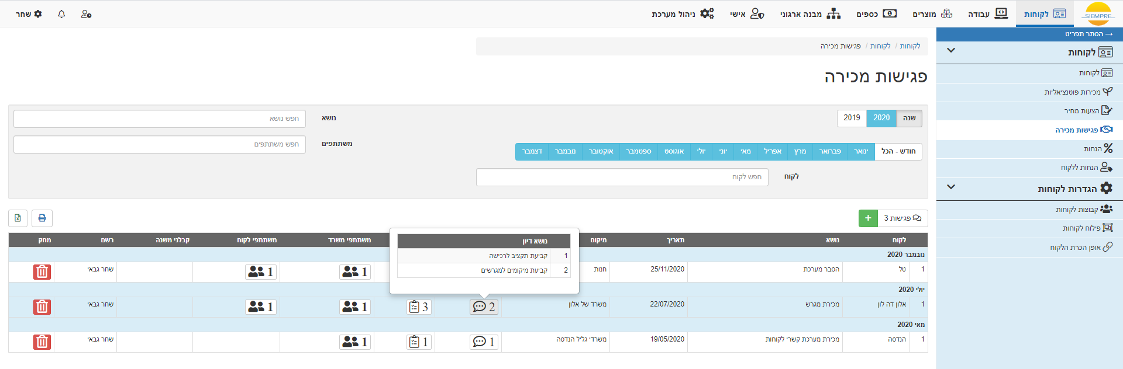Select year 2020 filter
Screen dimensions: 1123x369
click(x=881, y=118)
